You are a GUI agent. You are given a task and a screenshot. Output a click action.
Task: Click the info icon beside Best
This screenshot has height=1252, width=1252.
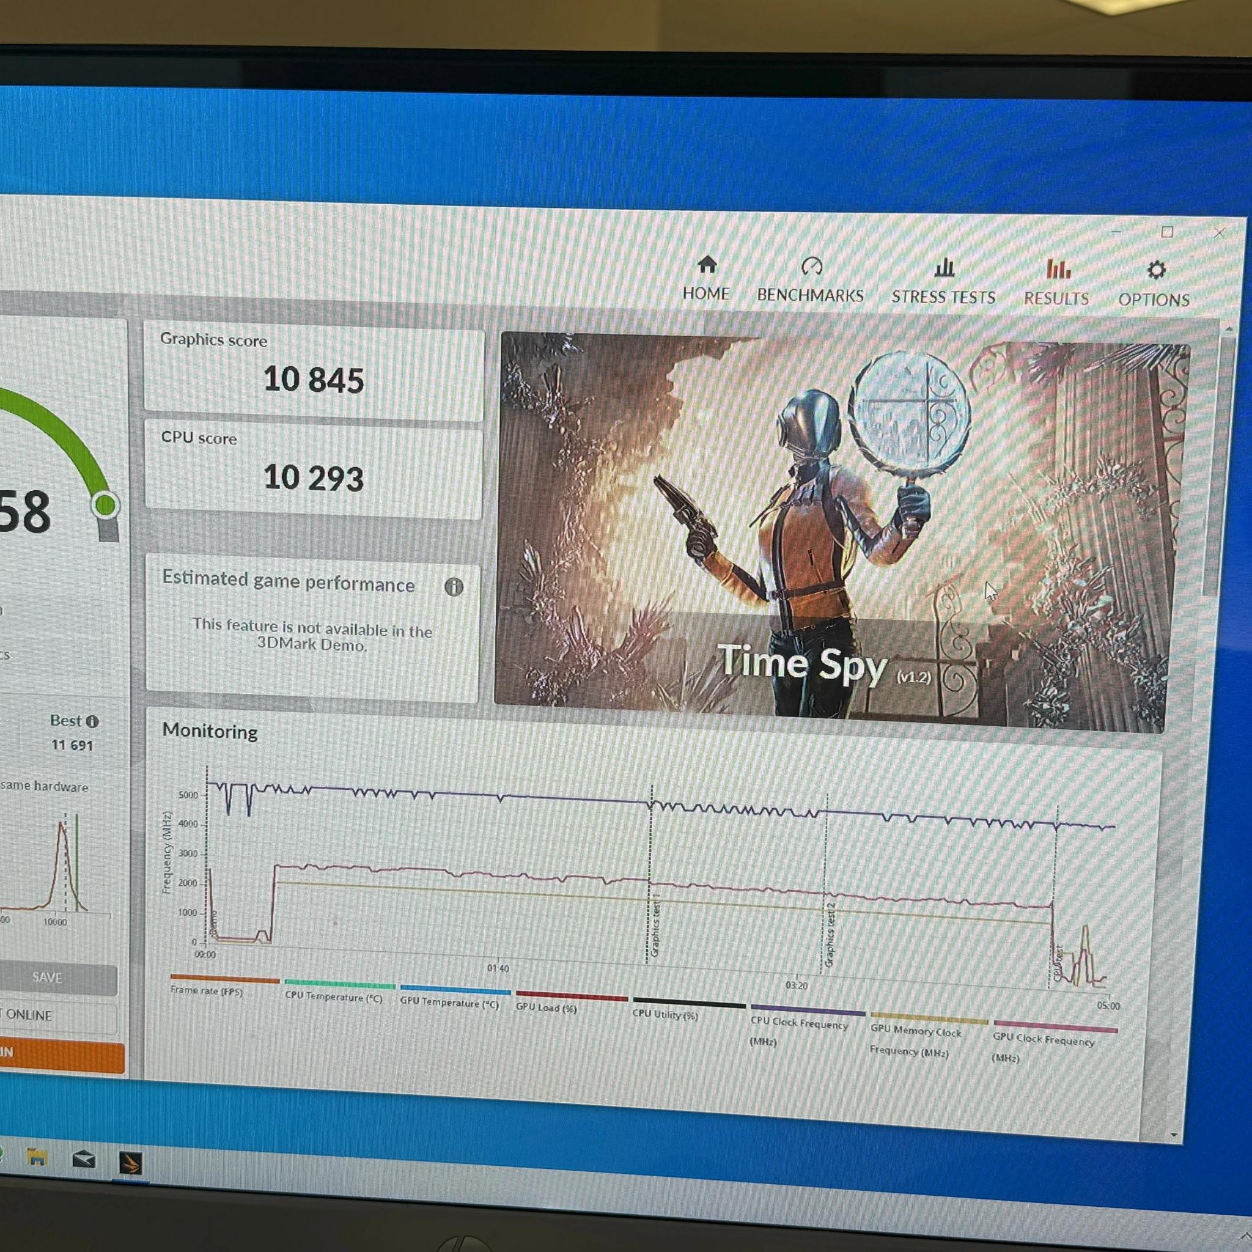point(93,721)
